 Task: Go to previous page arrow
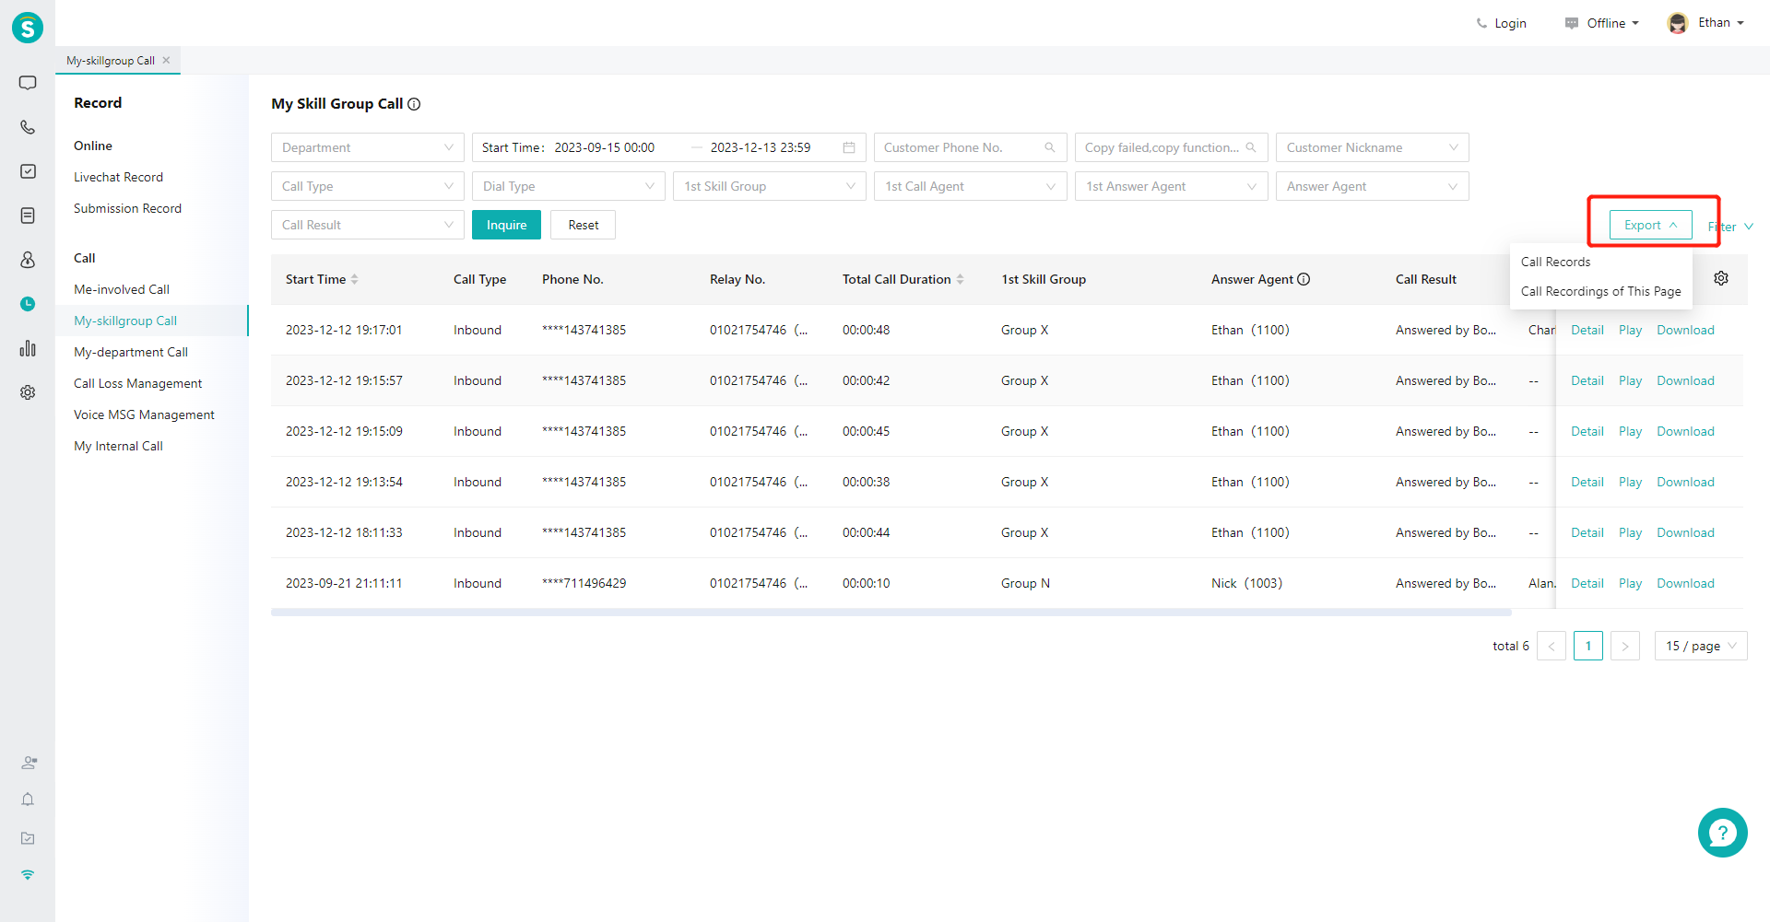pyautogui.click(x=1551, y=646)
